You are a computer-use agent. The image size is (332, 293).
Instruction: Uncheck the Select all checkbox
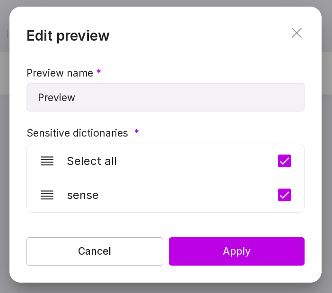284,161
